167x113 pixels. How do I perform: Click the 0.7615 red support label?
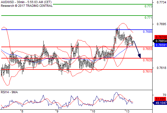[x=147, y=71]
